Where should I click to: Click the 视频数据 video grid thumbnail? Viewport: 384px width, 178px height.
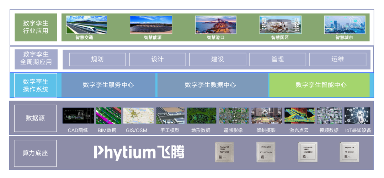[329, 116]
